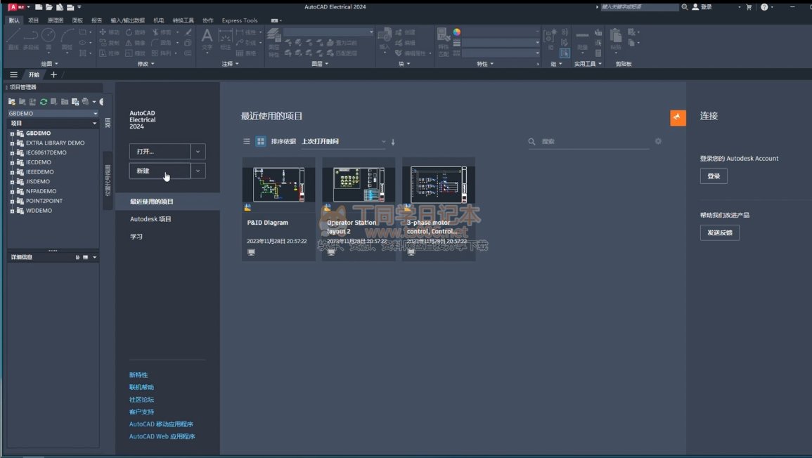Open the sort by 上次打开时间 dropdown
The height and width of the screenshot is (458, 812).
[x=344, y=142]
